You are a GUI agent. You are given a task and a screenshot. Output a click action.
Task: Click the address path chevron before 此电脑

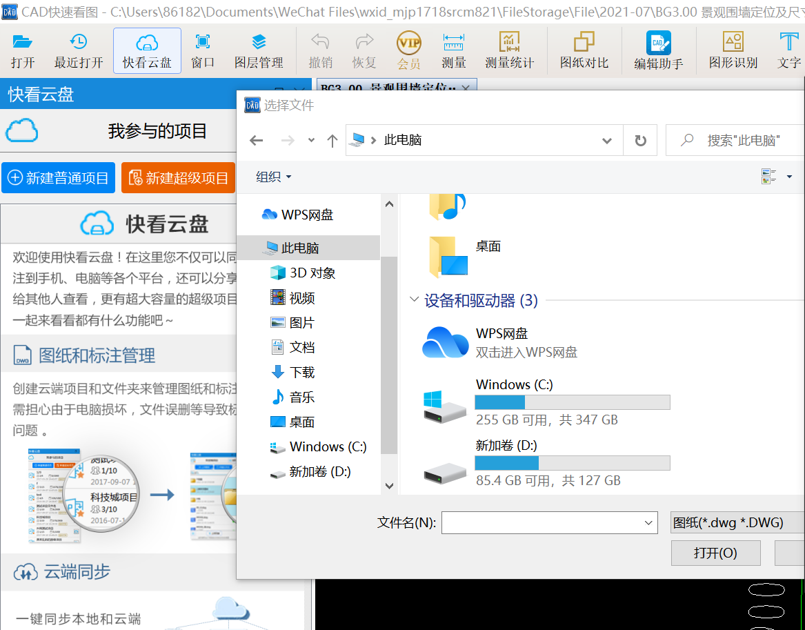(x=373, y=140)
